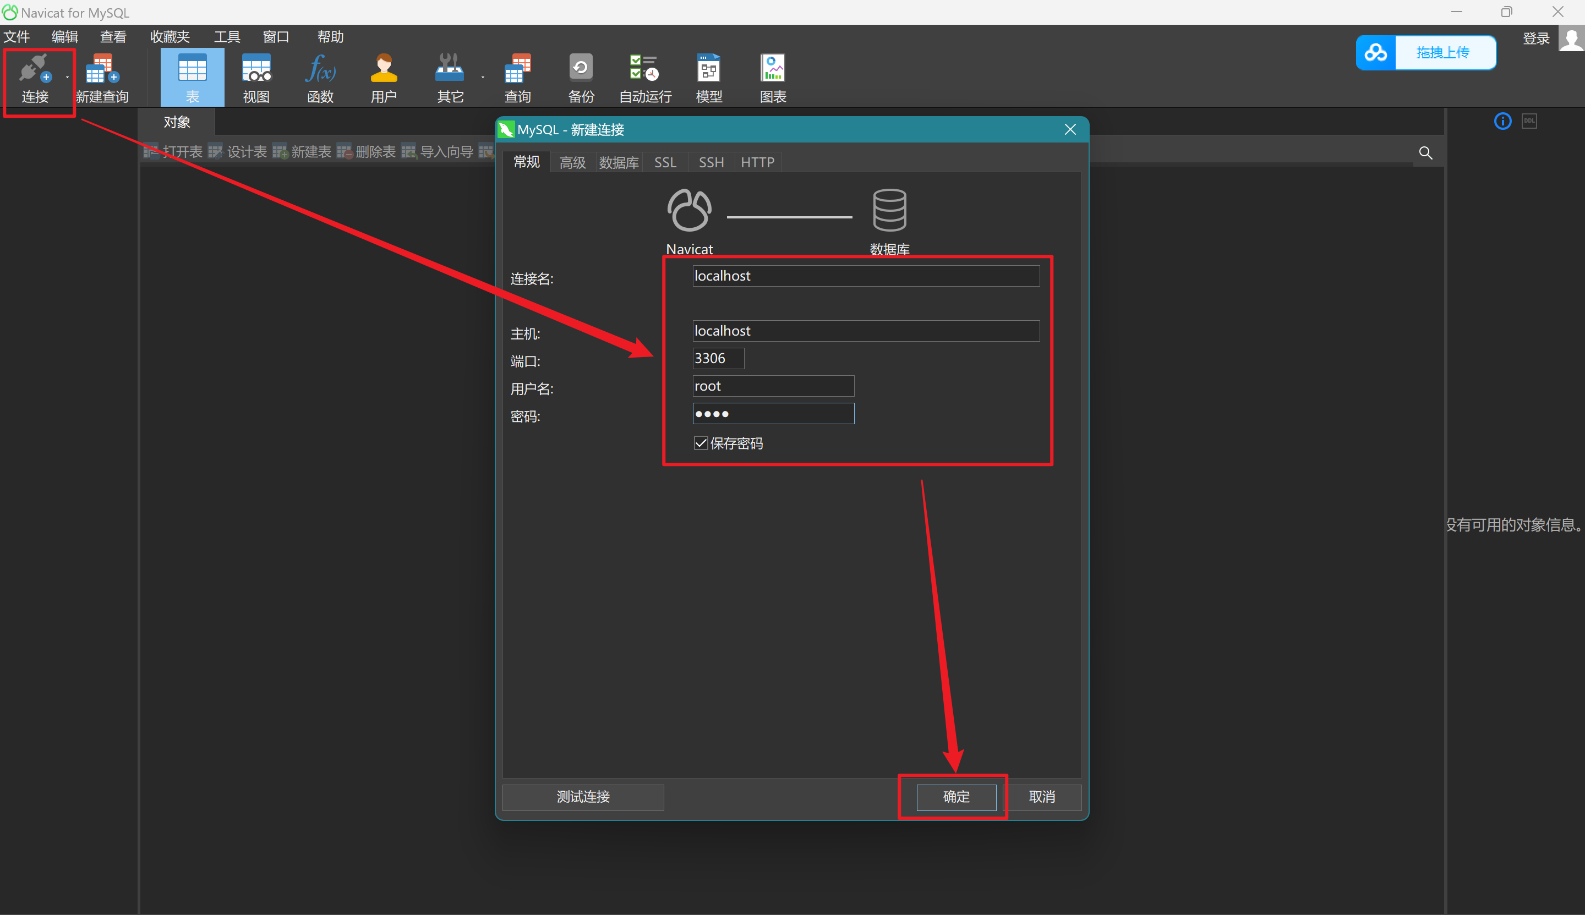Click 新建表 new table toolbar item
The image size is (1585, 915).
click(302, 151)
